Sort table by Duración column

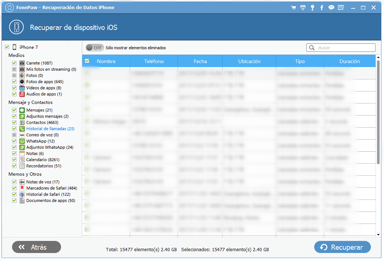(349, 61)
